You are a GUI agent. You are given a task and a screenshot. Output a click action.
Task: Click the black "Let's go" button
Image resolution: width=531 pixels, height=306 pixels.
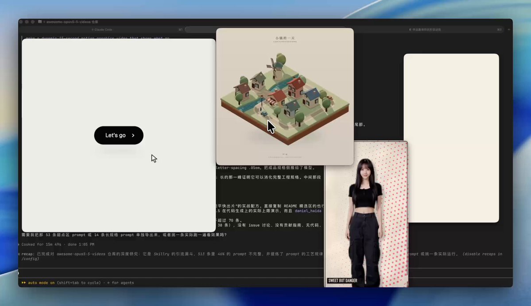click(x=119, y=135)
